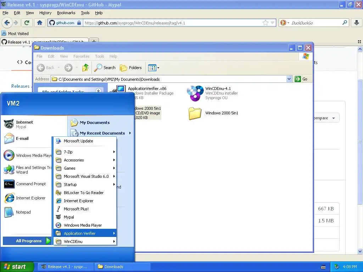Open the Mypal History menu
Viewport: 363px width, 272px height.
tap(45, 13)
